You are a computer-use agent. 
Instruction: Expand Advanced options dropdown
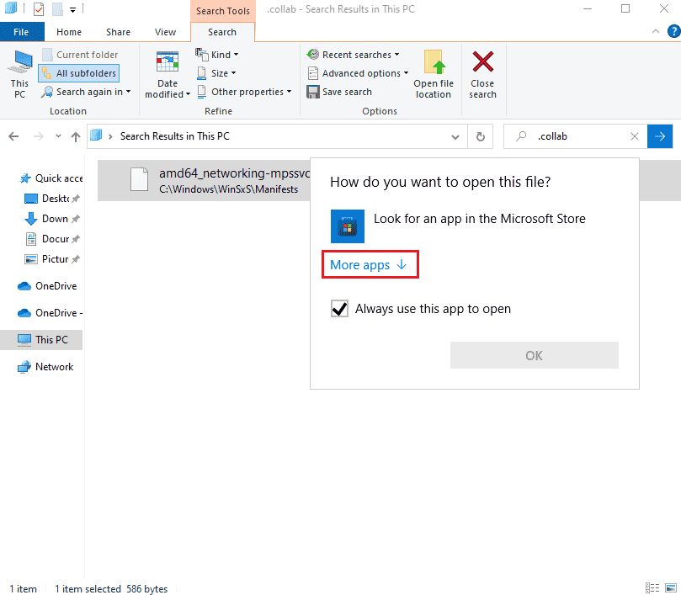pyautogui.click(x=358, y=73)
